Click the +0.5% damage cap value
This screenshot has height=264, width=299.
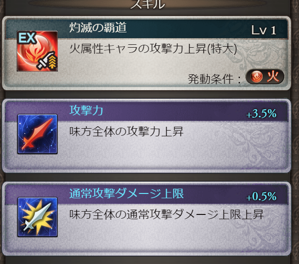pos(261,196)
